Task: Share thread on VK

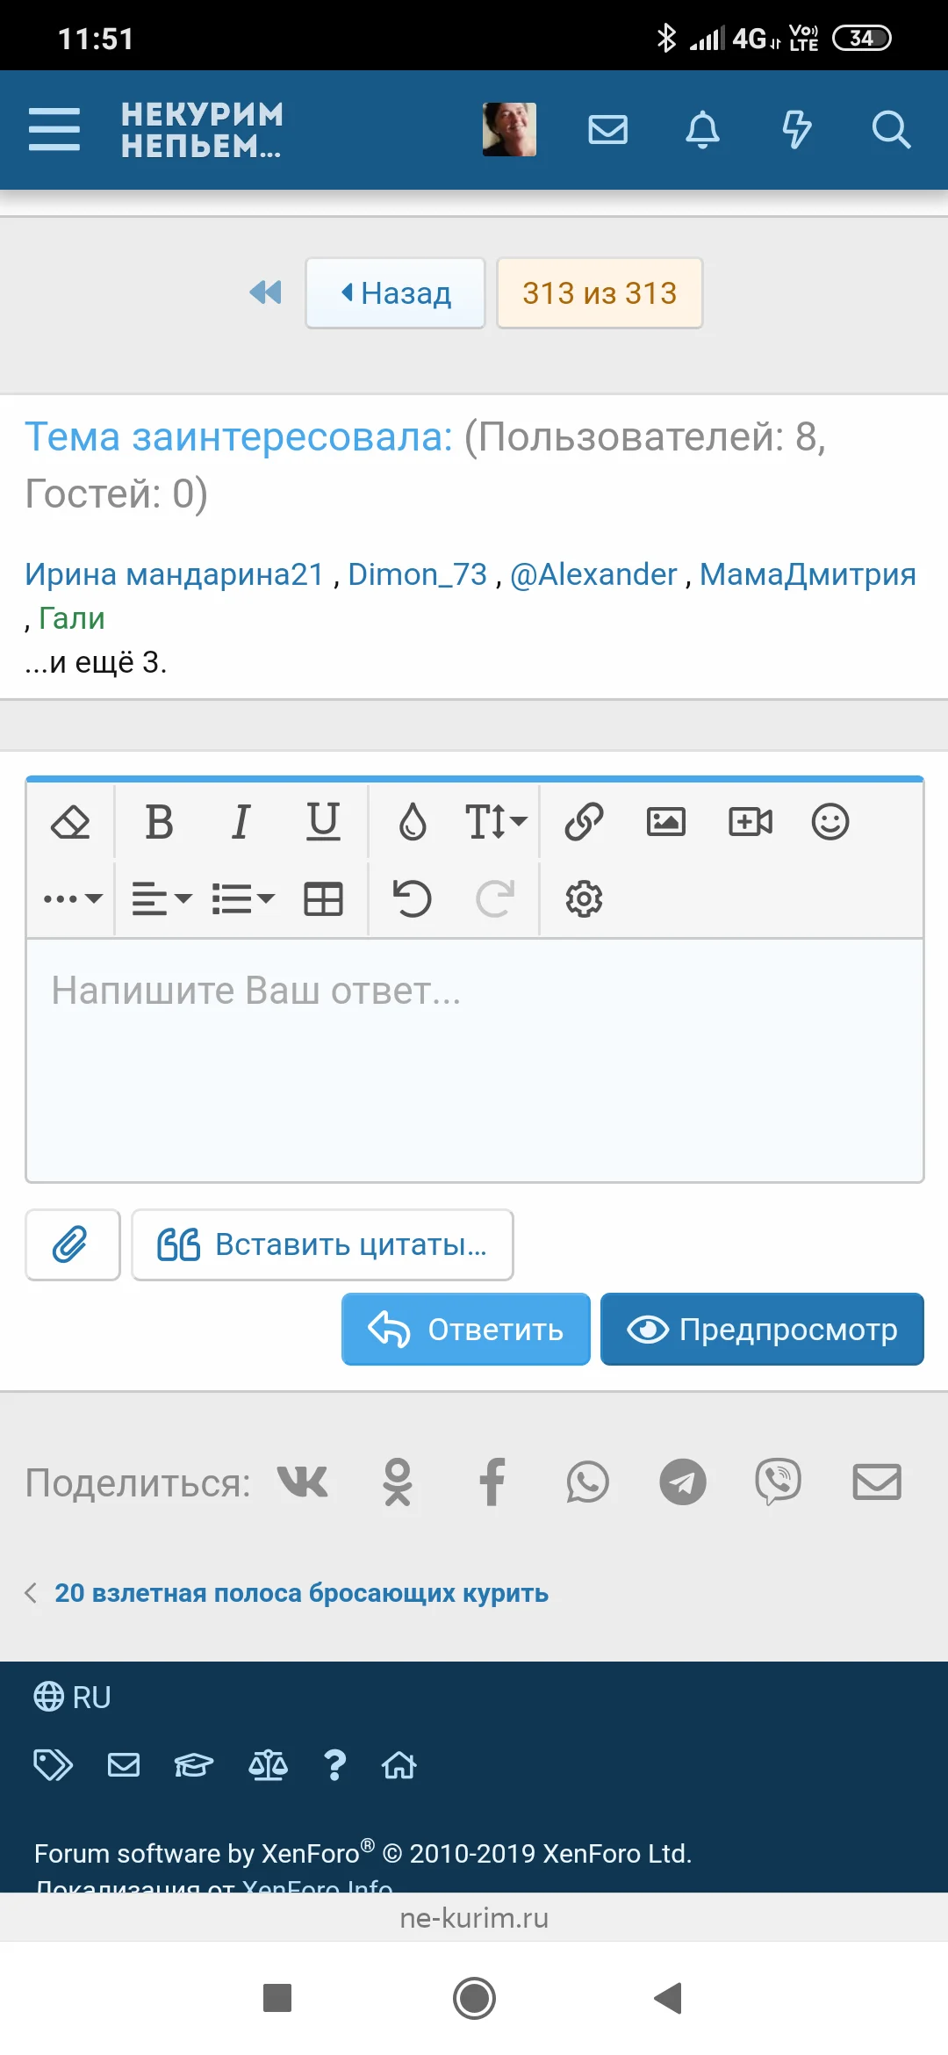Action: 302,1482
